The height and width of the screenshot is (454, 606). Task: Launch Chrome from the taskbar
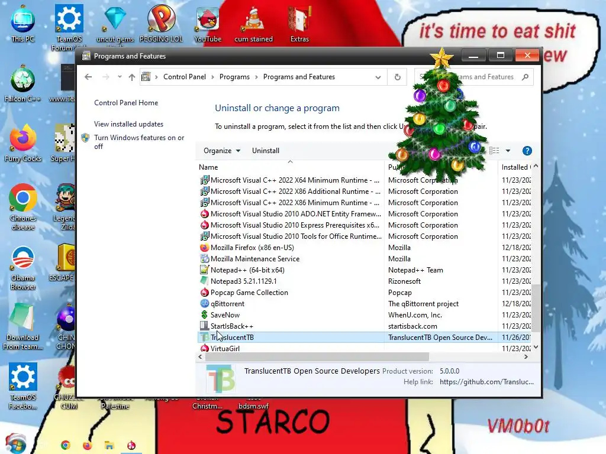65,445
